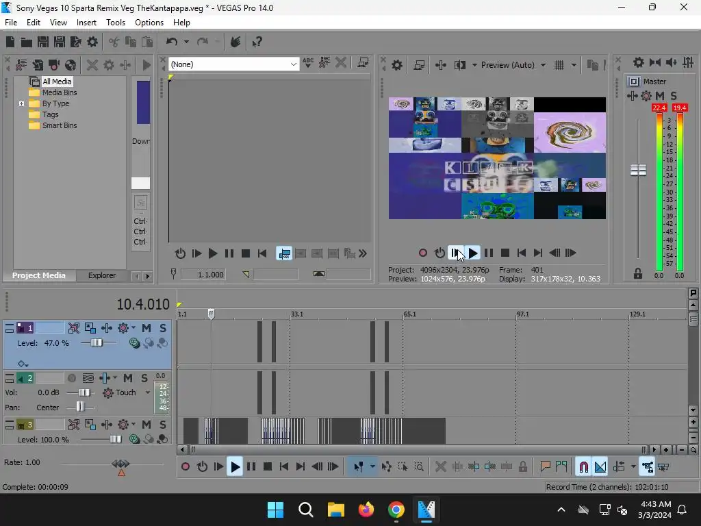This screenshot has height=526, width=701.
Task: Stop playback in video preview
Action: click(x=505, y=253)
